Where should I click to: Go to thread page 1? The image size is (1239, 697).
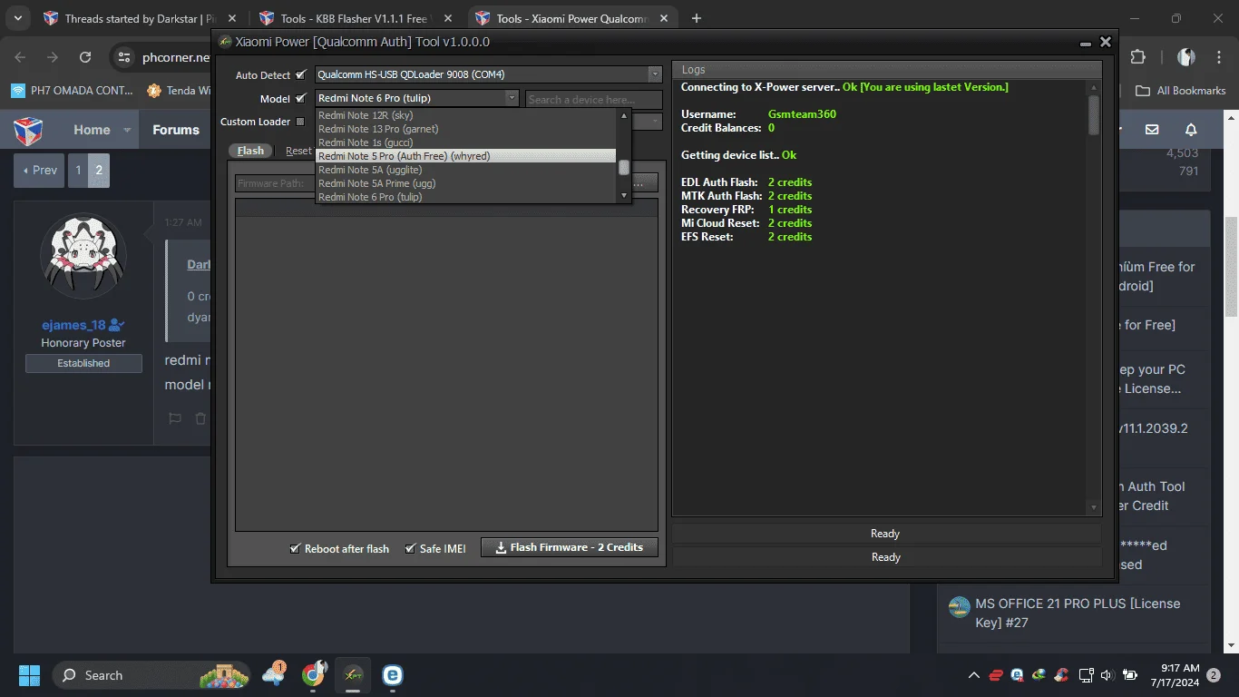pos(78,170)
